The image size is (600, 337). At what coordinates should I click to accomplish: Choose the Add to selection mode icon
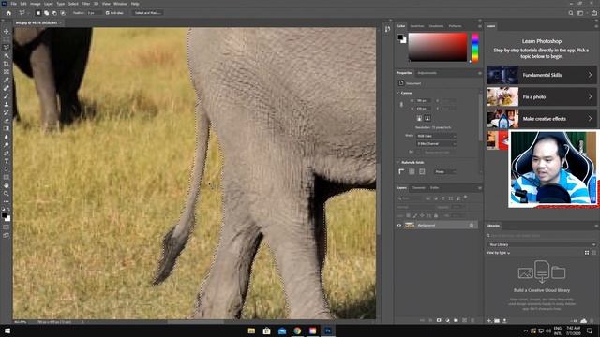46,13
